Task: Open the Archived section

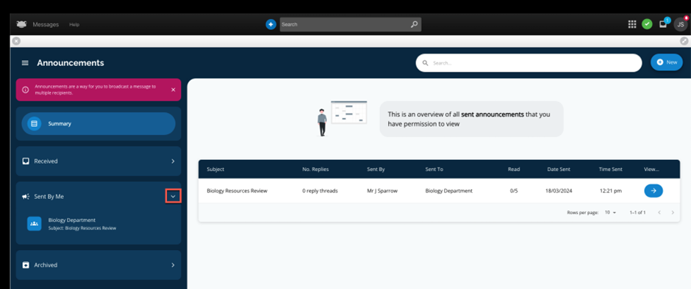Action: point(99,265)
